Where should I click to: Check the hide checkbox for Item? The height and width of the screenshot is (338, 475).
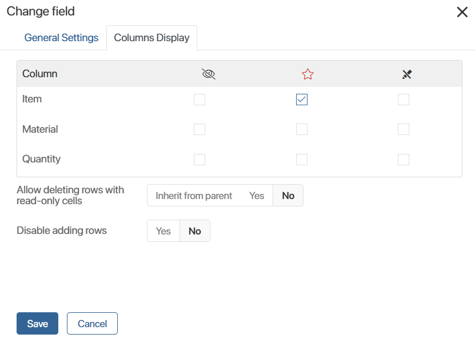199,100
